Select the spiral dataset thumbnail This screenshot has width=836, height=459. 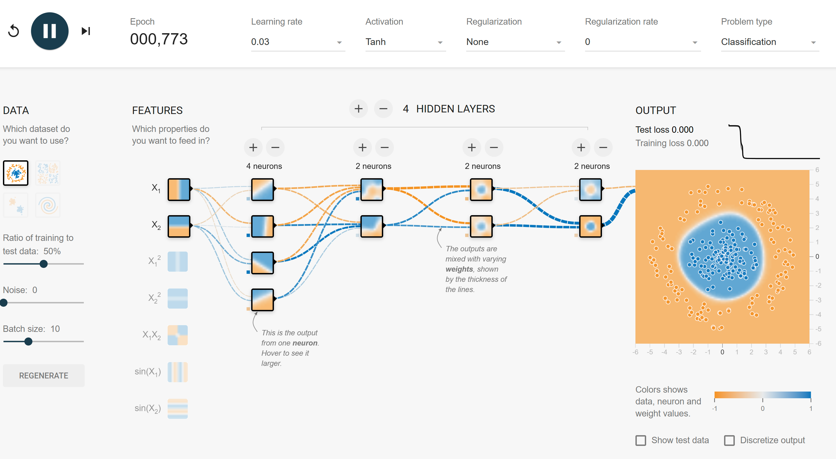coord(48,205)
